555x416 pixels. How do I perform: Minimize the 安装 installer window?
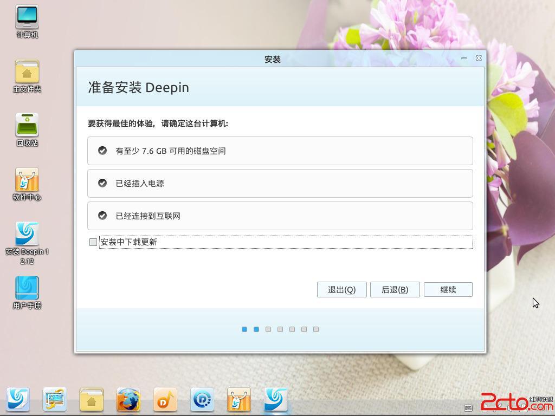coord(464,58)
